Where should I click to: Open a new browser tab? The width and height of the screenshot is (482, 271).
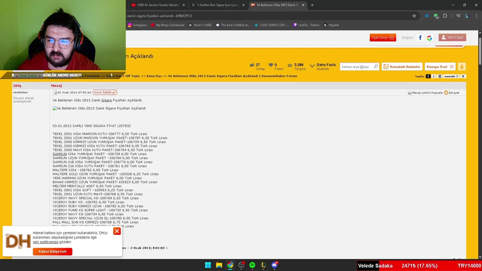312,5
